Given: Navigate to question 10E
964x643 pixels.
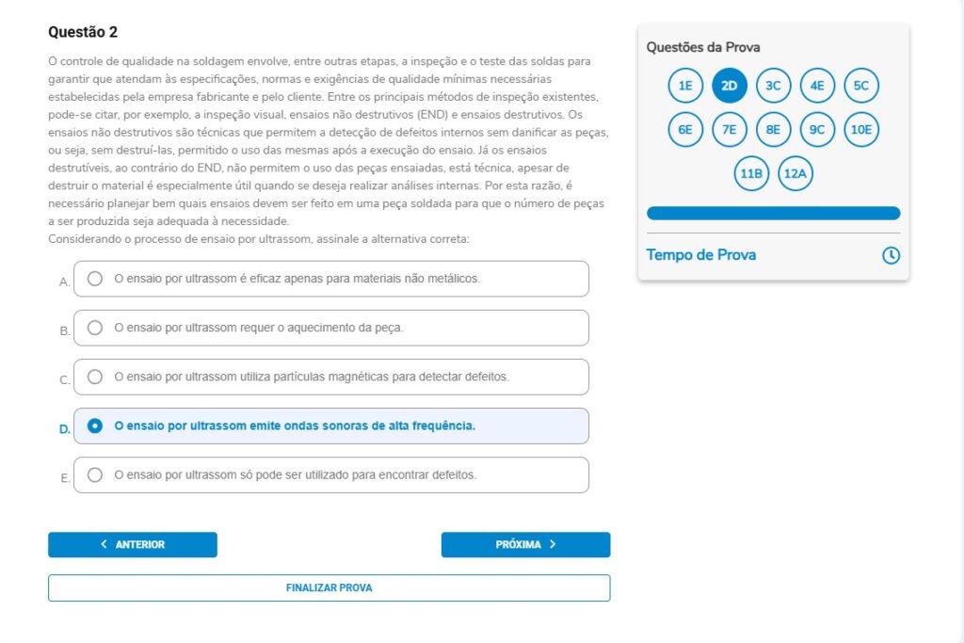Looking at the screenshot, I should [x=862, y=129].
